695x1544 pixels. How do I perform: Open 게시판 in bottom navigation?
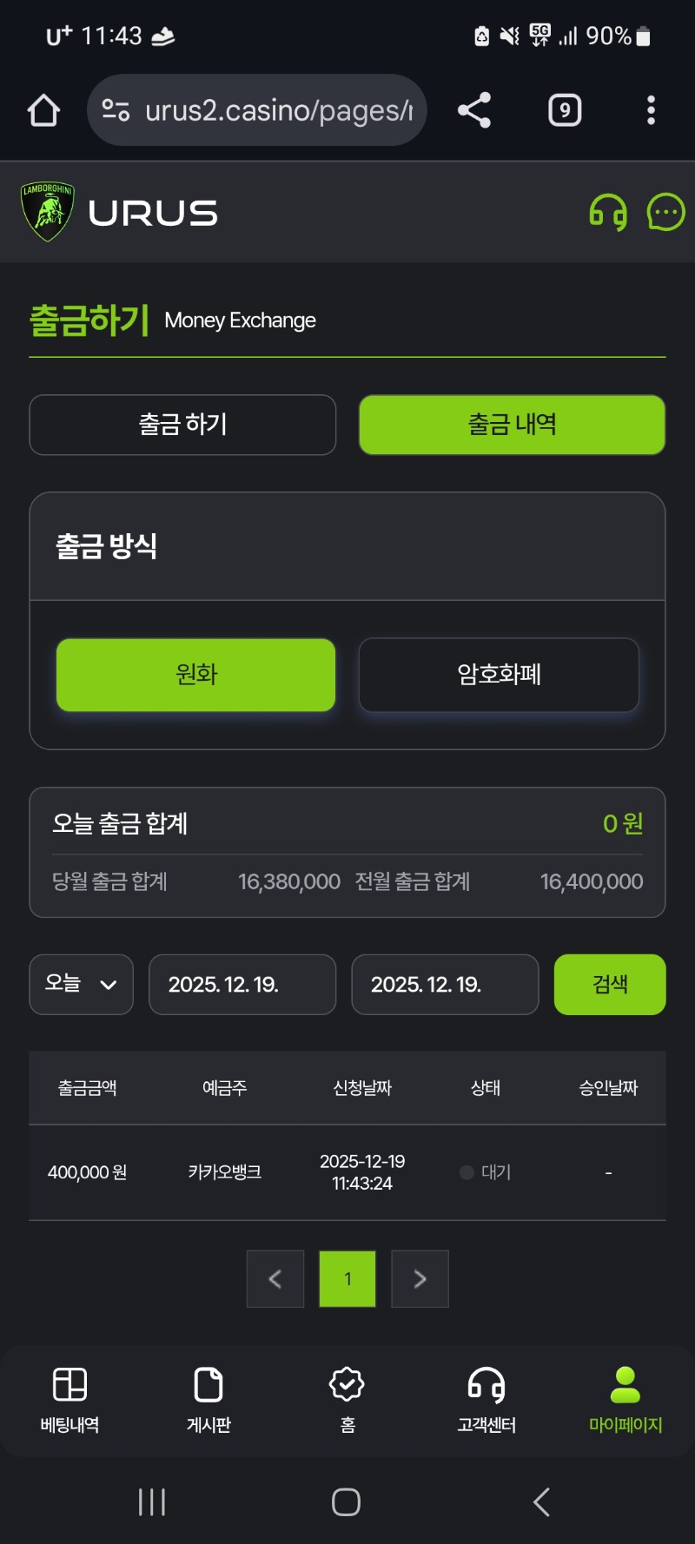[208, 1400]
